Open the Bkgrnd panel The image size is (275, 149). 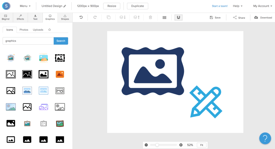[x=6, y=17]
